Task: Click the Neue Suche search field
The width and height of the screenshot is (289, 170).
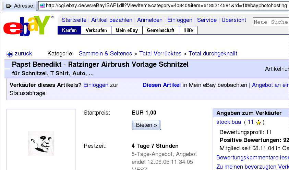Action: (x=271, y=22)
